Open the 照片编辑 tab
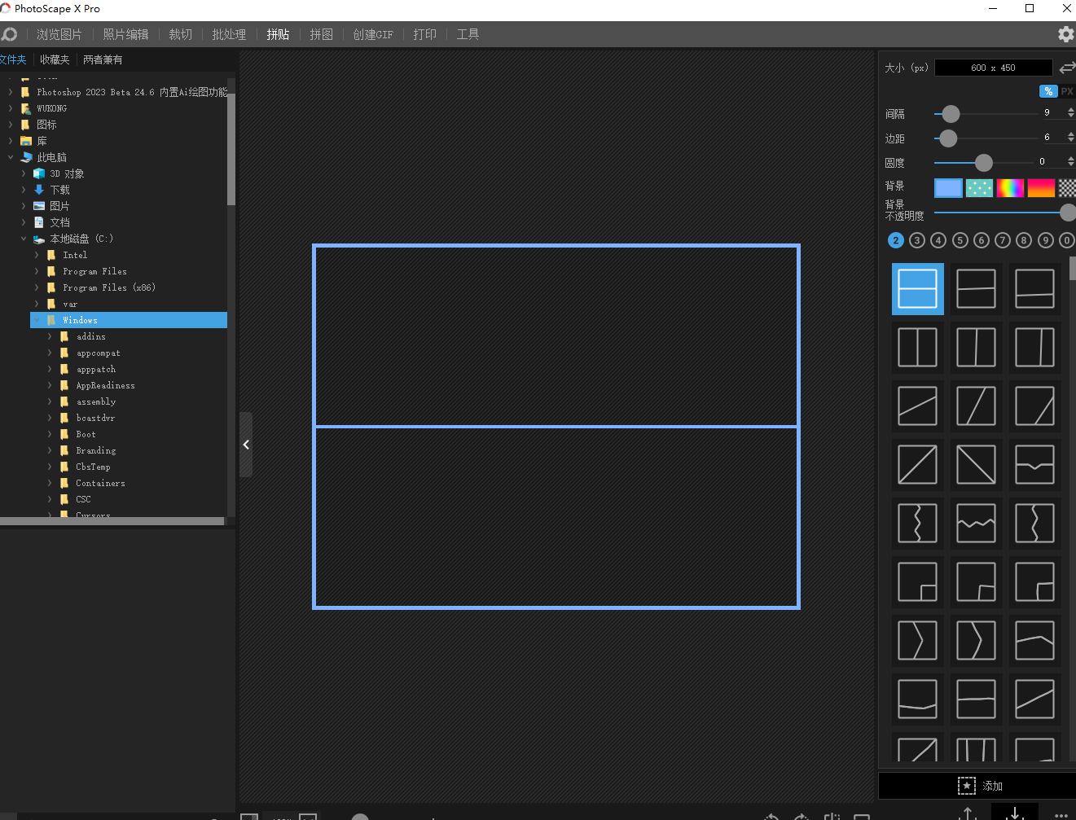The height and width of the screenshot is (820, 1076). pos(125,34)
